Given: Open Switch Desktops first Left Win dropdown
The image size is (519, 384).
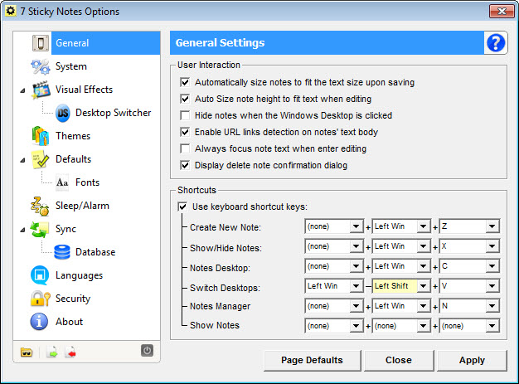Looking at the screenshot, I should pos(357,286).
